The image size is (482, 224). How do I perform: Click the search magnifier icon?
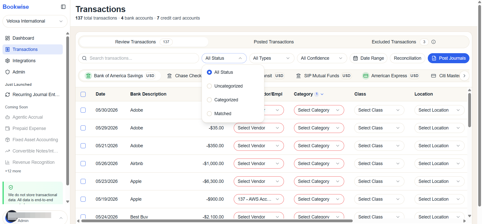(84, 58)
